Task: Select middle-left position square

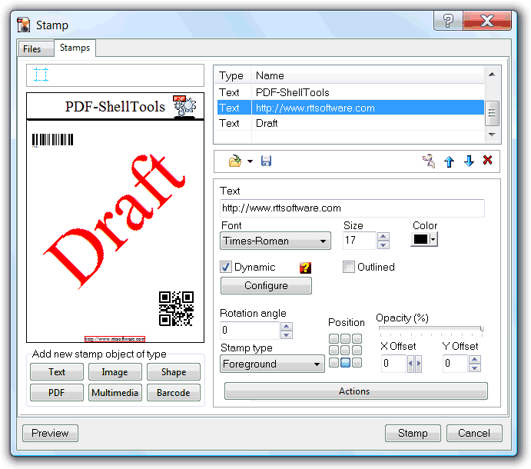Action: tap(334, 350)
